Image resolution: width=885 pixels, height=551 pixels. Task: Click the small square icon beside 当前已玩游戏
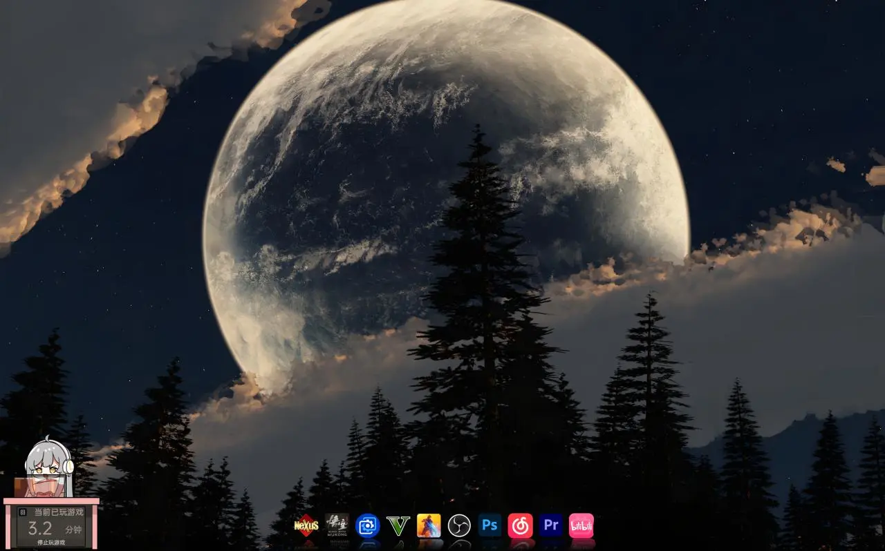pos(23,512)
